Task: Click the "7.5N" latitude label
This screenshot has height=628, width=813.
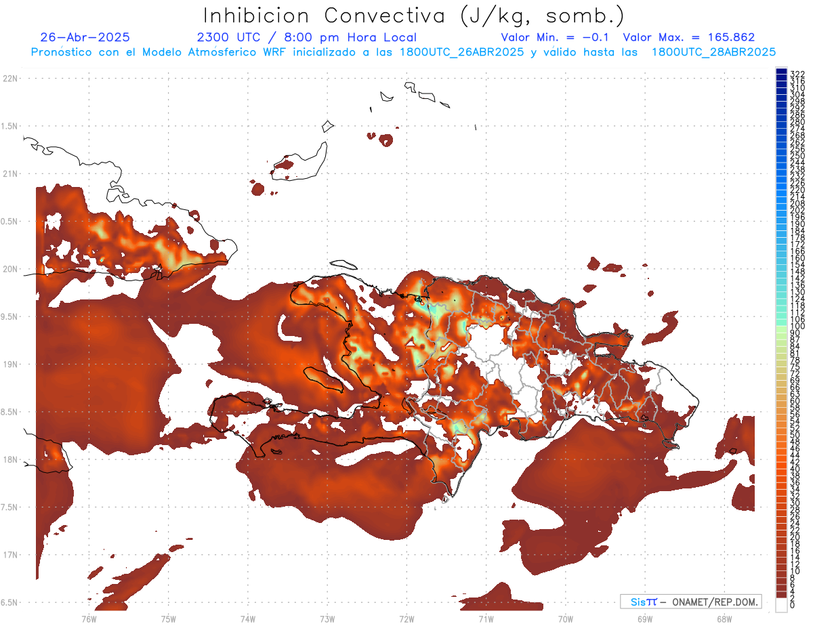Action: (10, 507)
